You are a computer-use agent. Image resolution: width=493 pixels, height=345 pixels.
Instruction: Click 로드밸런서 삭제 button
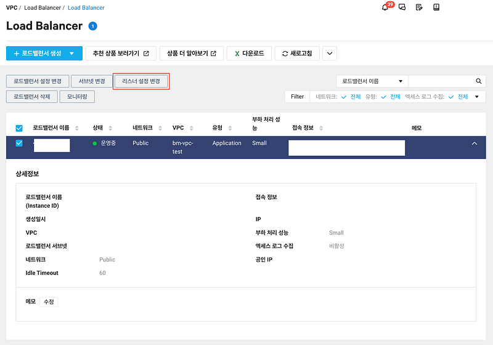pos(32,97)
